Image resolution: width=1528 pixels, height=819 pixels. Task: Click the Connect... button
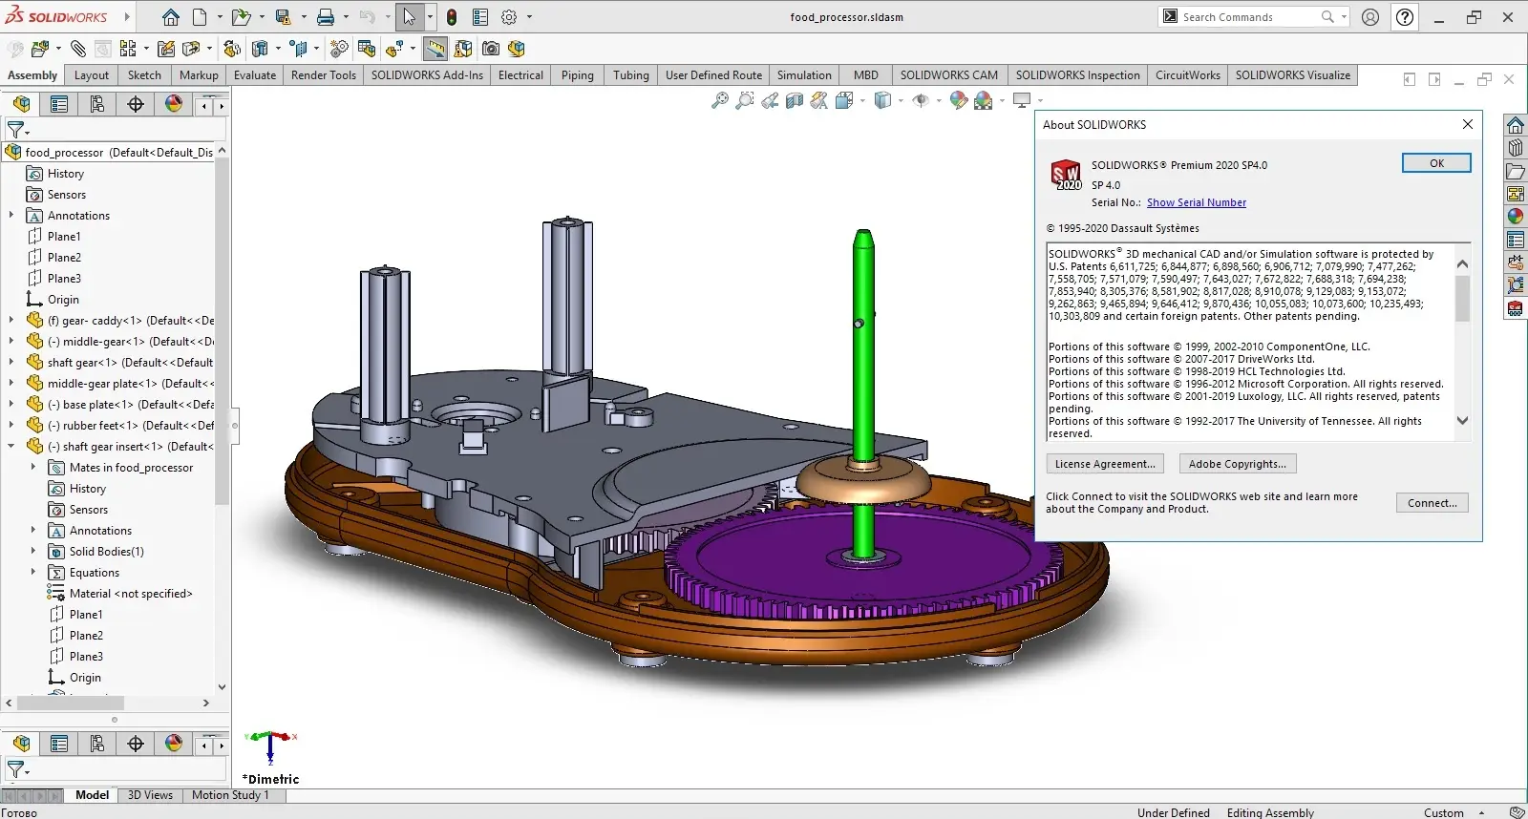[x=1432, y=503]
